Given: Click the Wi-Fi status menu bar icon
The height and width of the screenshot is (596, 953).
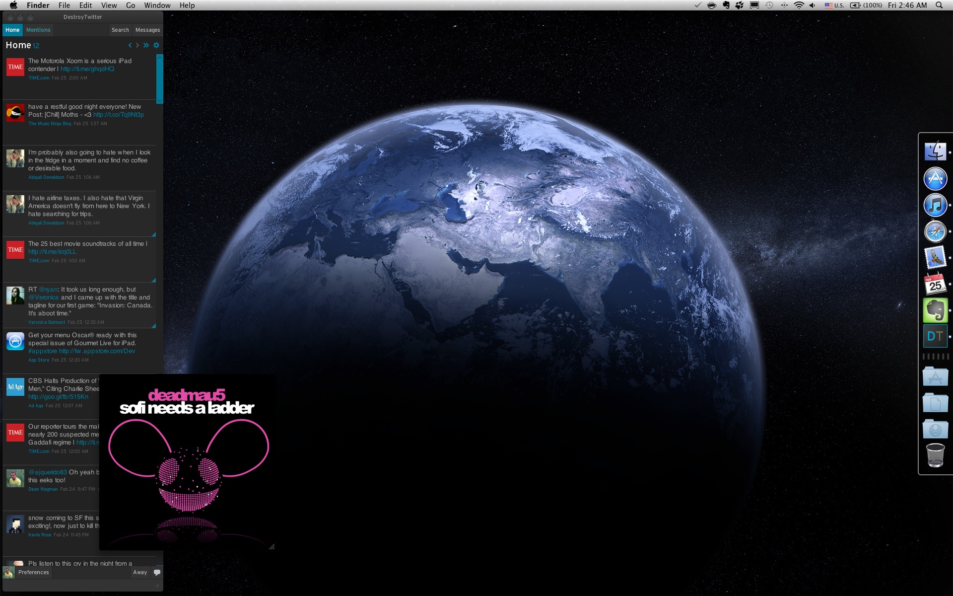Looking at the screenshot, I should point(799,5).
